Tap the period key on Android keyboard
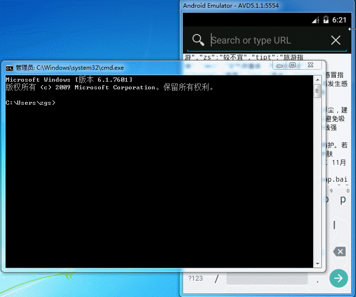Screen dimensions: 356x297 pos(318,282)
